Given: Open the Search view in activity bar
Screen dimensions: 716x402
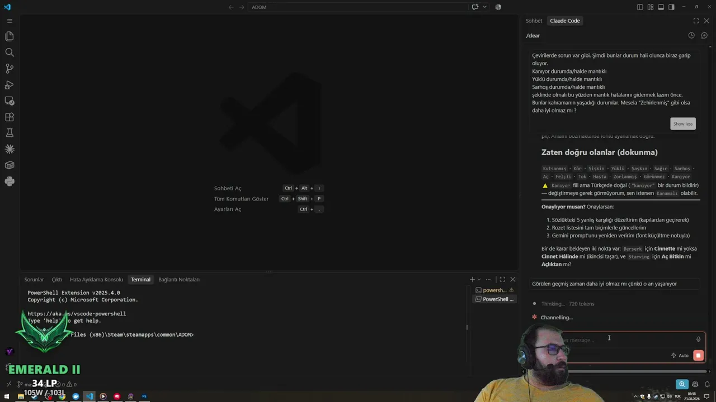Looking at the screenshot, I should pos(10,52).
